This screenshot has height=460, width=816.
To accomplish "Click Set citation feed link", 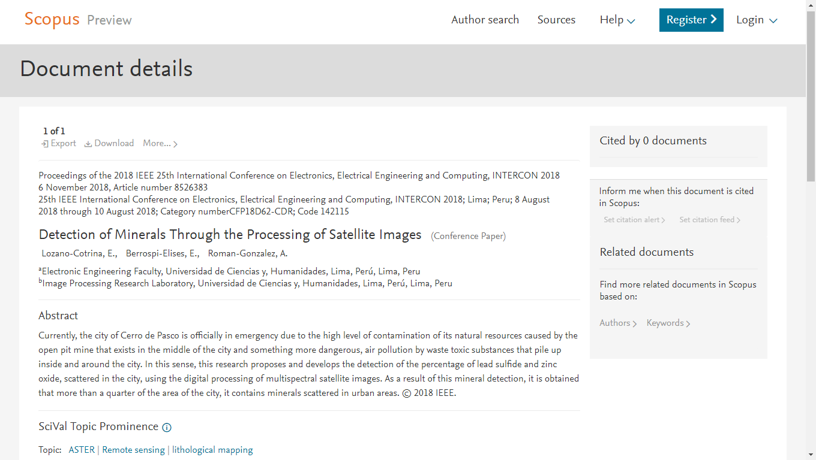I will (x=710, y=220).
